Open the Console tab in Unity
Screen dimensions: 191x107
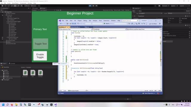click(12, 63)
